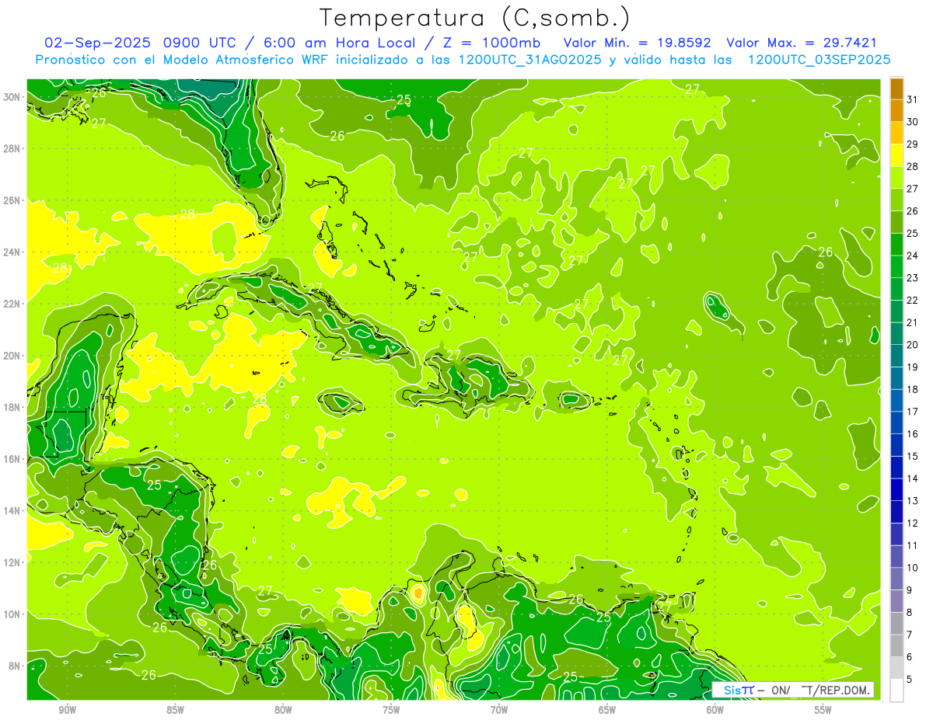This screenshot has width=933, height=720.
Task: Click the "16" label on the color scale
Action: pos(913,433)
